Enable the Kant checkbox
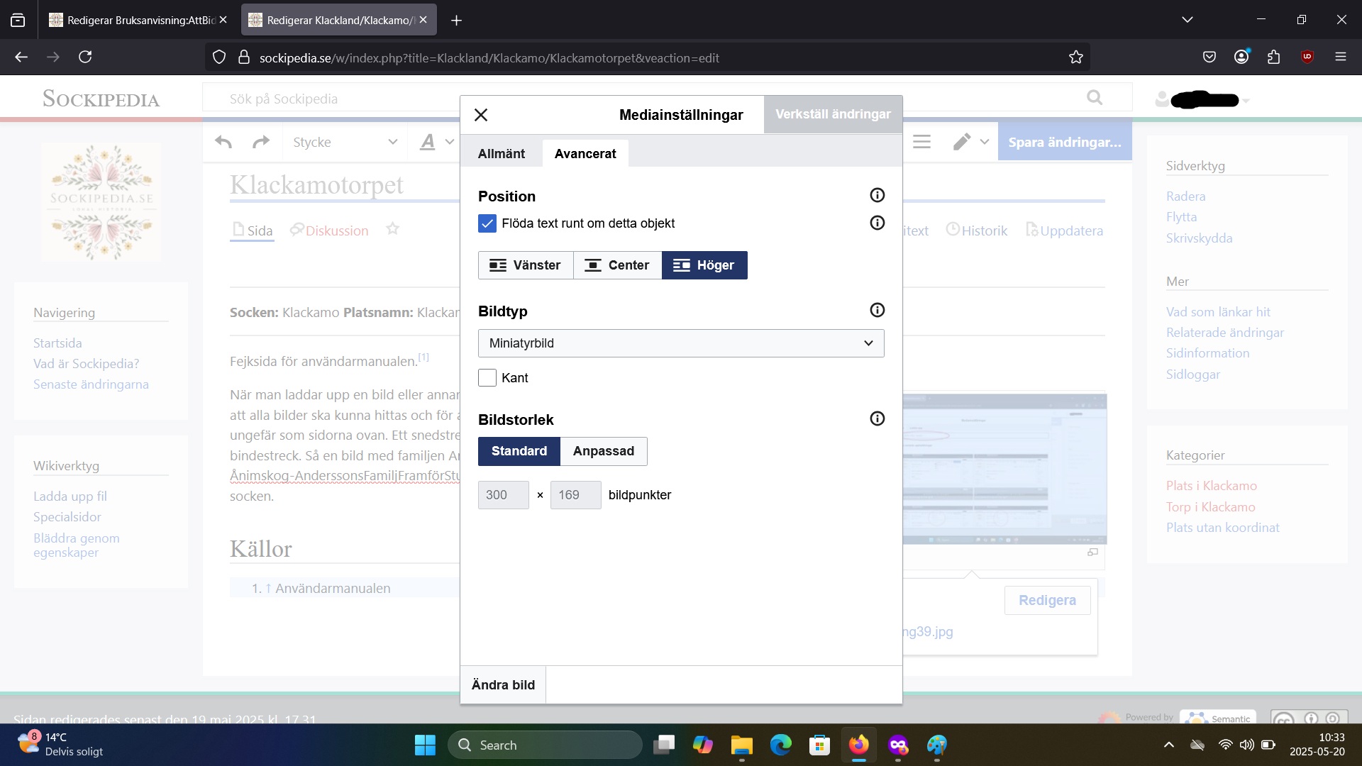Screen dimensions: 1362x766 pyautogui.click(x=487, y=378)
